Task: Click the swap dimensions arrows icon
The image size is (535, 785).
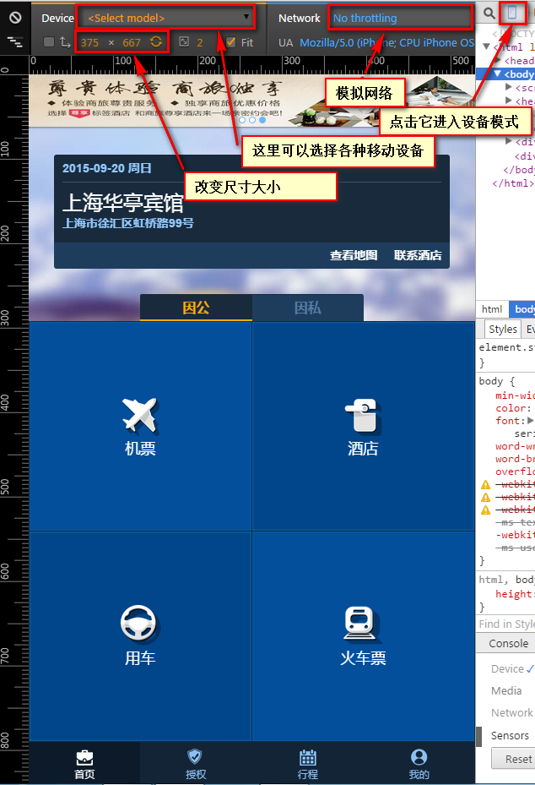Action: [65, 42]
